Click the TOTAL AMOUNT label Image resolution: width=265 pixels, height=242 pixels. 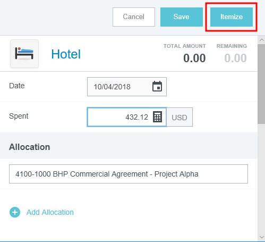point(185,46)
